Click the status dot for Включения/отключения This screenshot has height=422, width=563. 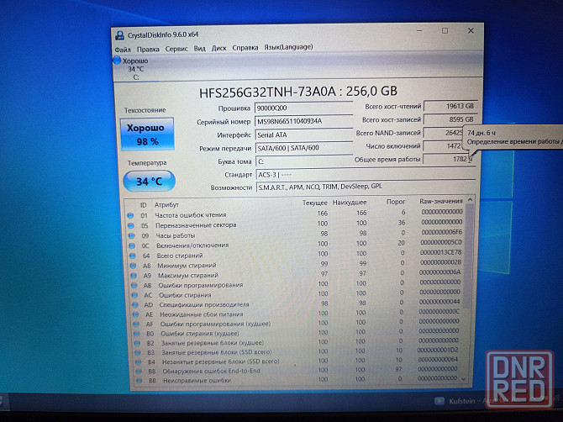pyautogui.click(x=132, y=245)
